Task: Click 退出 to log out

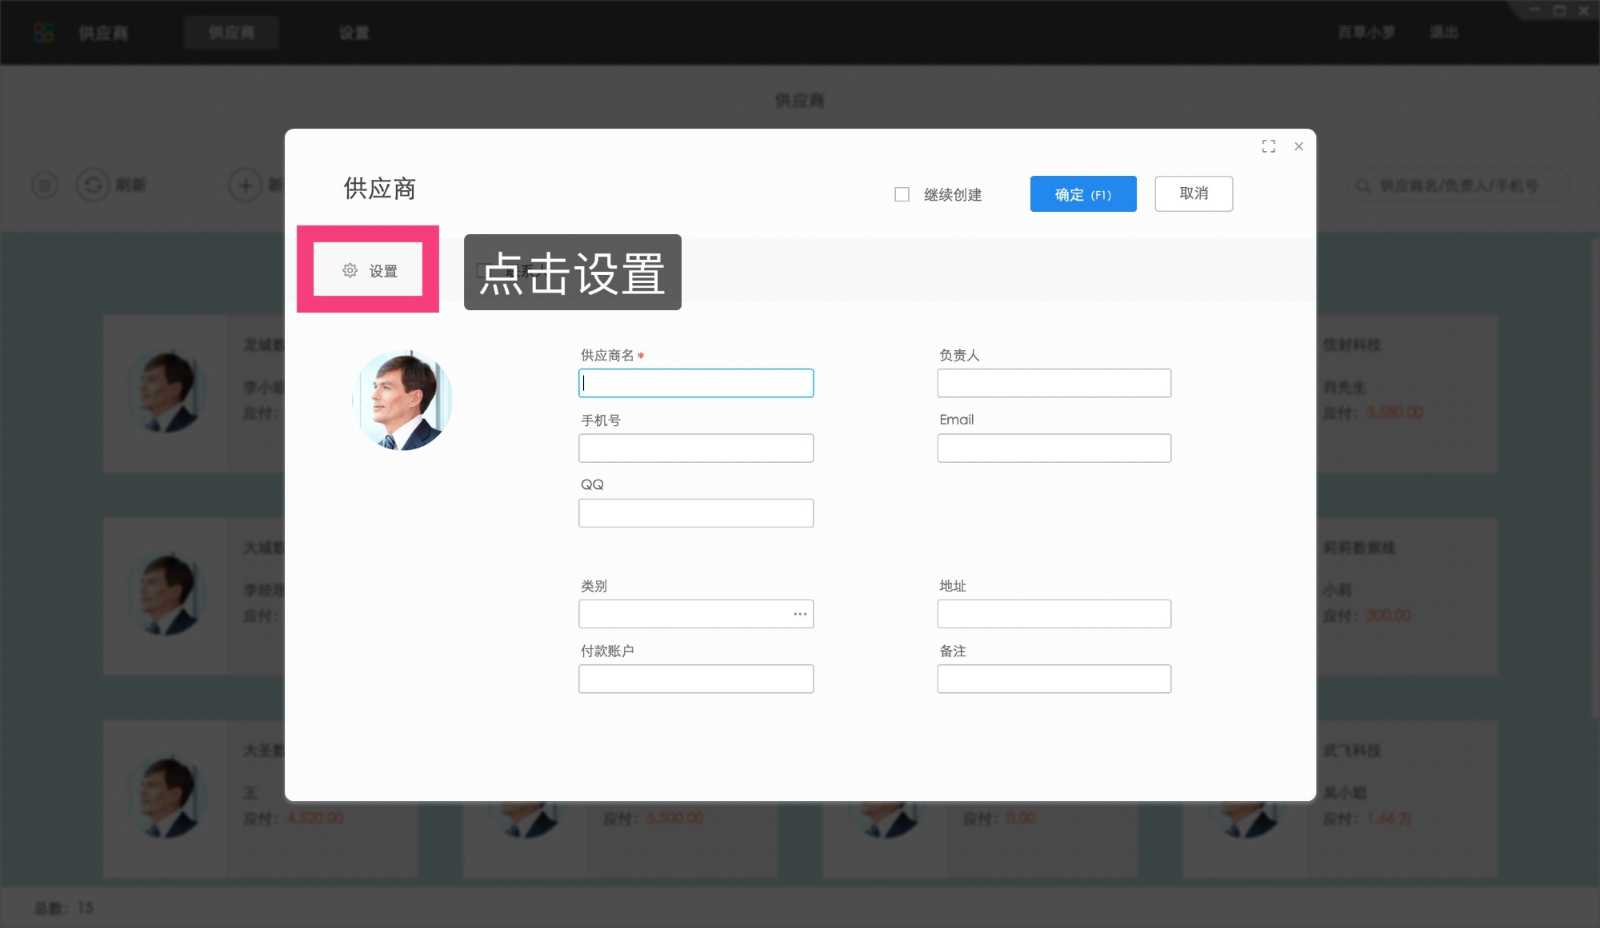Action: tap(1442, 32)
